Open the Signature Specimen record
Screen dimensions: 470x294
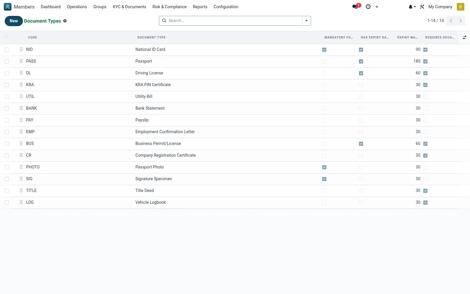click(x=154, y=179)
